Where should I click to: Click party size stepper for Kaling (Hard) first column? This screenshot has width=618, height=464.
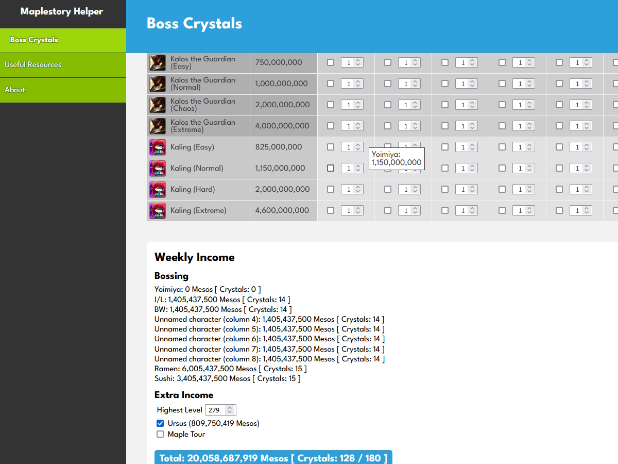[358, 189]
